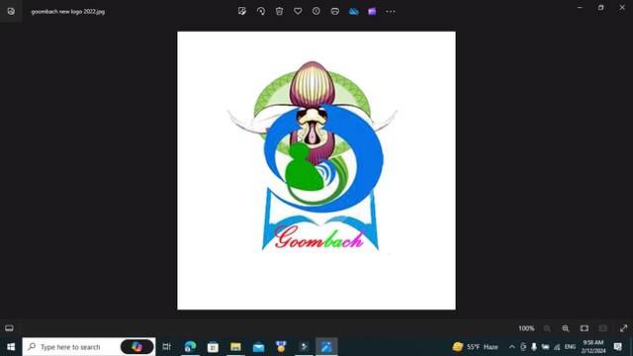The image size is (633, 356).
Task: Open Microsoft Store from the taskbar
Action: 213,347
